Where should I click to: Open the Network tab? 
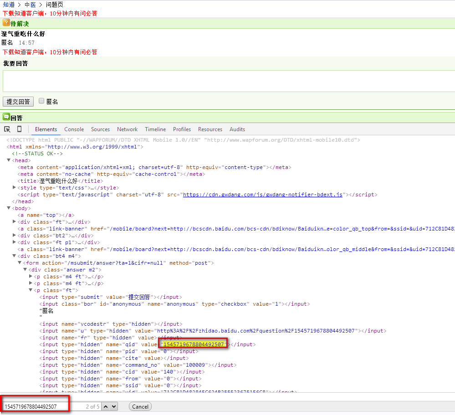click(127, 129)
